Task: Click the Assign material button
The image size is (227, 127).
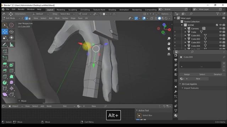Action: pyautogui.click(x=187, y=74)
